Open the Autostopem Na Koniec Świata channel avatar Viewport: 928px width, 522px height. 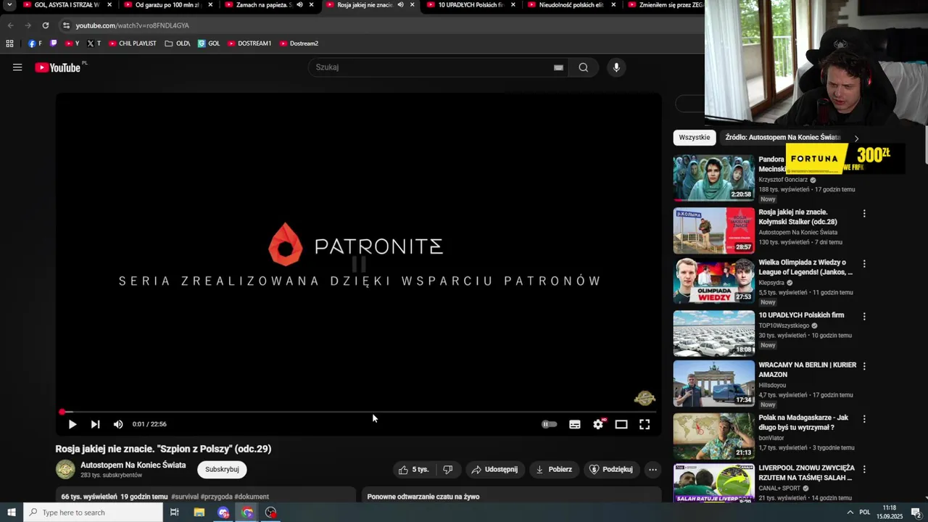tap(65, 470)
